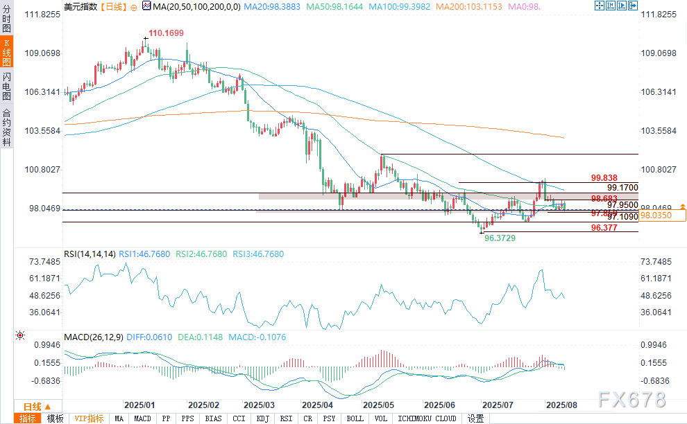The height and width of the screenshot is (424, 687).
Task: Click the RSI(14,14,14) indicator label
Action: (x=90, y=254)
